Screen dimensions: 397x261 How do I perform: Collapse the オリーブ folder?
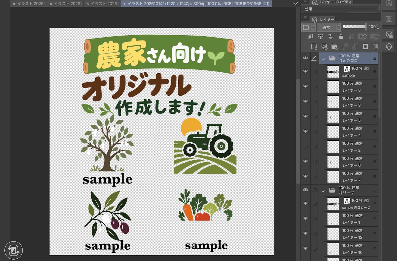coord(323,191)
